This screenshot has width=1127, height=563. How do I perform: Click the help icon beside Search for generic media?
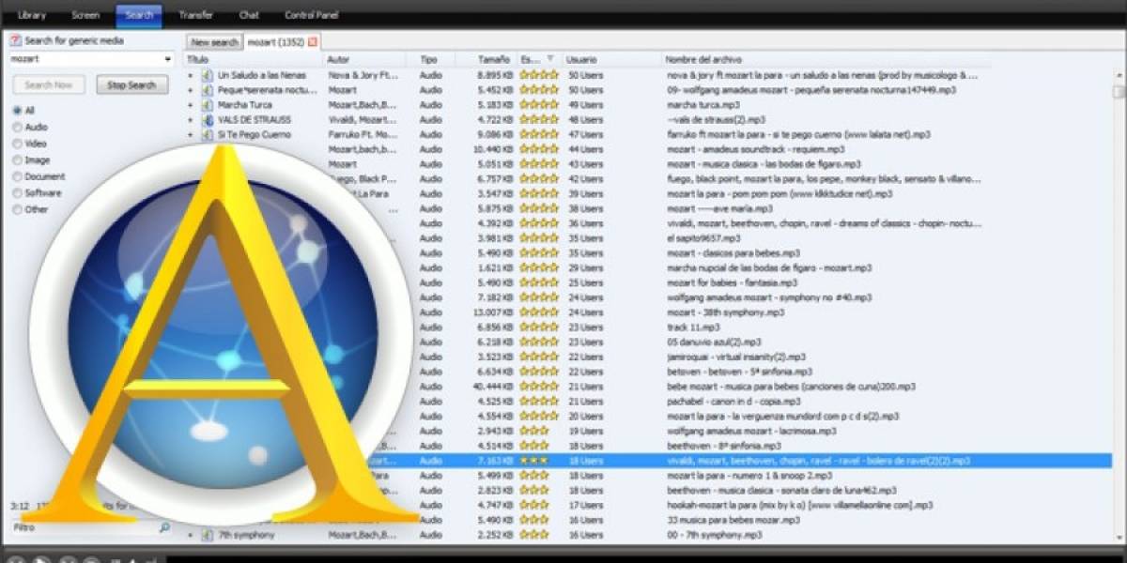point(15,40)
